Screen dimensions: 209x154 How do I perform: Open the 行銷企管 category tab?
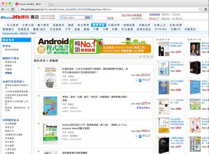(114, 25)
